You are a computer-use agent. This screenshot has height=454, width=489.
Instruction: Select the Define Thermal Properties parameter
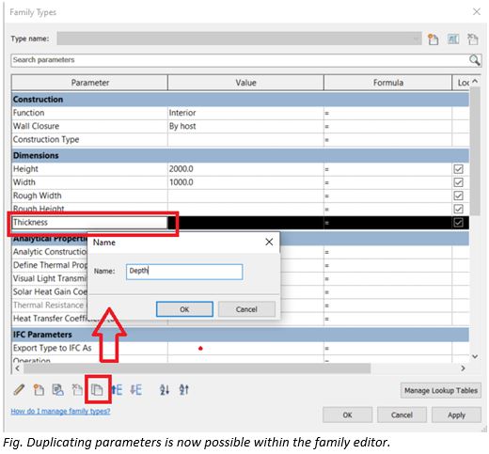[x=50, y=265]
